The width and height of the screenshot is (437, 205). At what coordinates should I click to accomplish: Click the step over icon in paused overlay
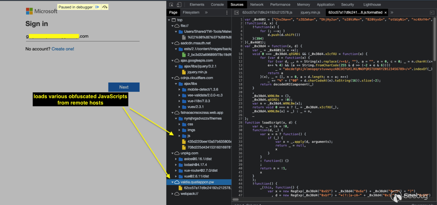pyautogui.click(x=105, y=7)
